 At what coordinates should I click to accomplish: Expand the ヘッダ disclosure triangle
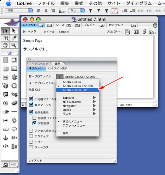(x=24, y=32)
